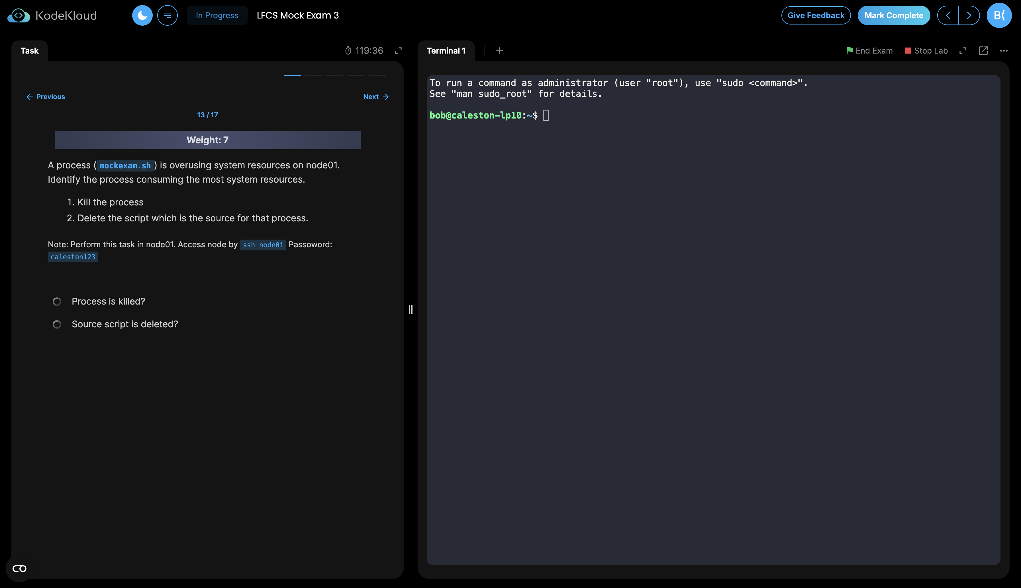The height and width of the screenshot is (588, 1021).
Task: Expand the Task panel to fullscreen
Action: pyautogui.click(x=398, y=50)
